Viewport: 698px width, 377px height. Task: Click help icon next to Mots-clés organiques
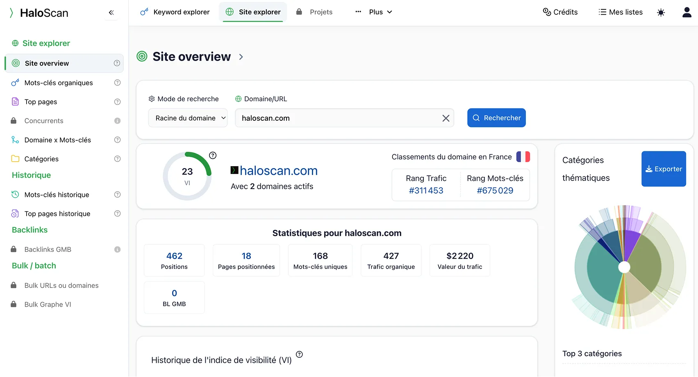pyautogui.click(x=117, y=83)
